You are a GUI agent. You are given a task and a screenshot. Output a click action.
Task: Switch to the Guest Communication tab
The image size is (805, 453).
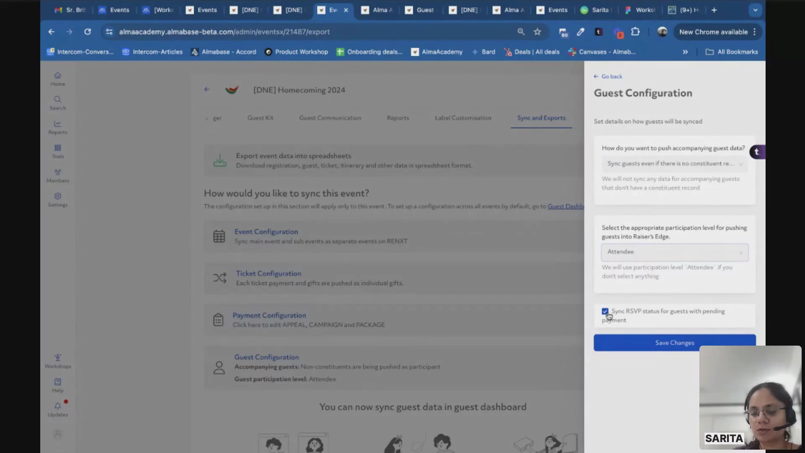pyautogui.click(x=330, y=118)
